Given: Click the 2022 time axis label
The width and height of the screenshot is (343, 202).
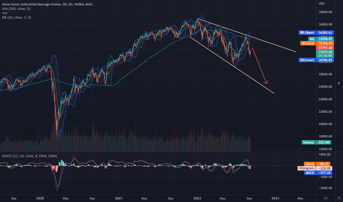Looking at the screenshot, I should click(197, 198).
